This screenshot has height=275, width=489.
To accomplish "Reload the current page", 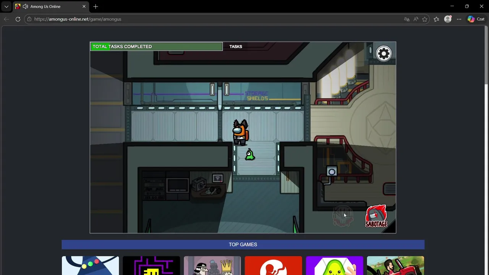I will (x=18, y=19).
